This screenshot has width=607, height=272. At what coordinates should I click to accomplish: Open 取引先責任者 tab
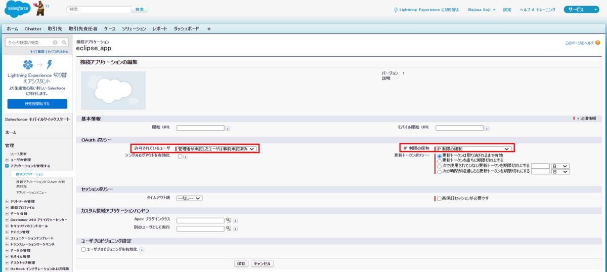click(83, 29)
